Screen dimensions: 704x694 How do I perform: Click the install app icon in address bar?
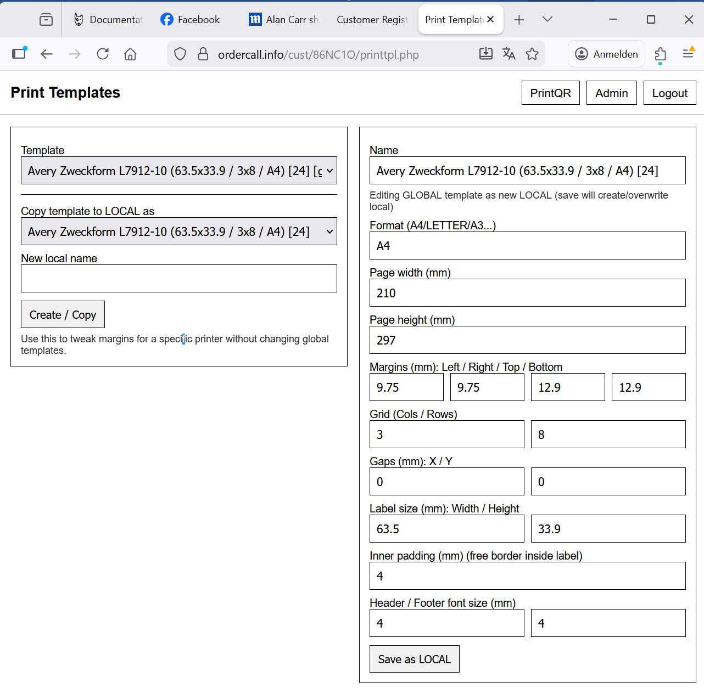485,54
